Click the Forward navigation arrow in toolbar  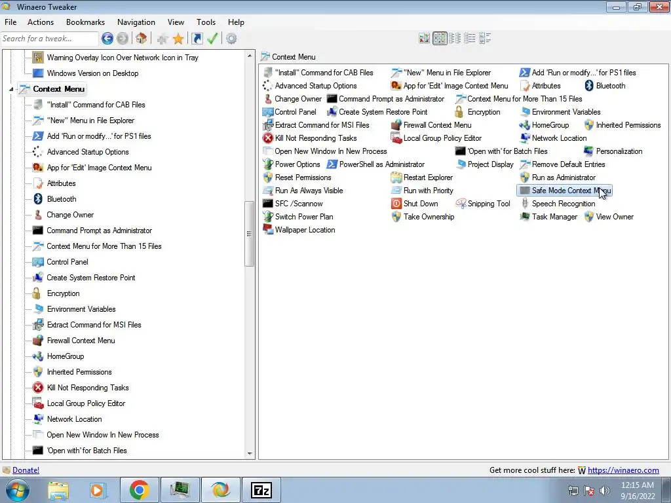pos(123,39)
